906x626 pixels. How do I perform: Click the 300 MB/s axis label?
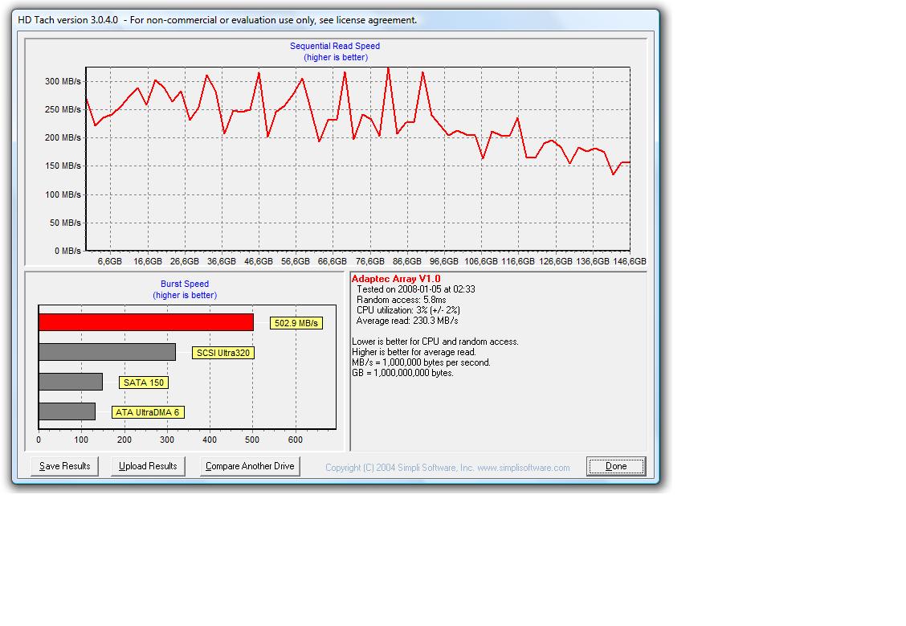(x=63, y=81)
